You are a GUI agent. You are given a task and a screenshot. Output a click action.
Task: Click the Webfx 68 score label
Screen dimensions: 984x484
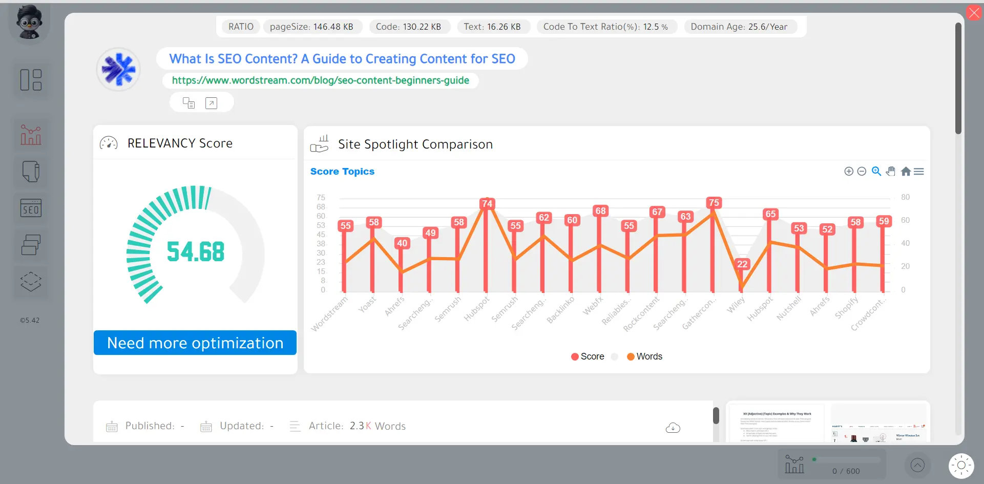click(600, 211)
